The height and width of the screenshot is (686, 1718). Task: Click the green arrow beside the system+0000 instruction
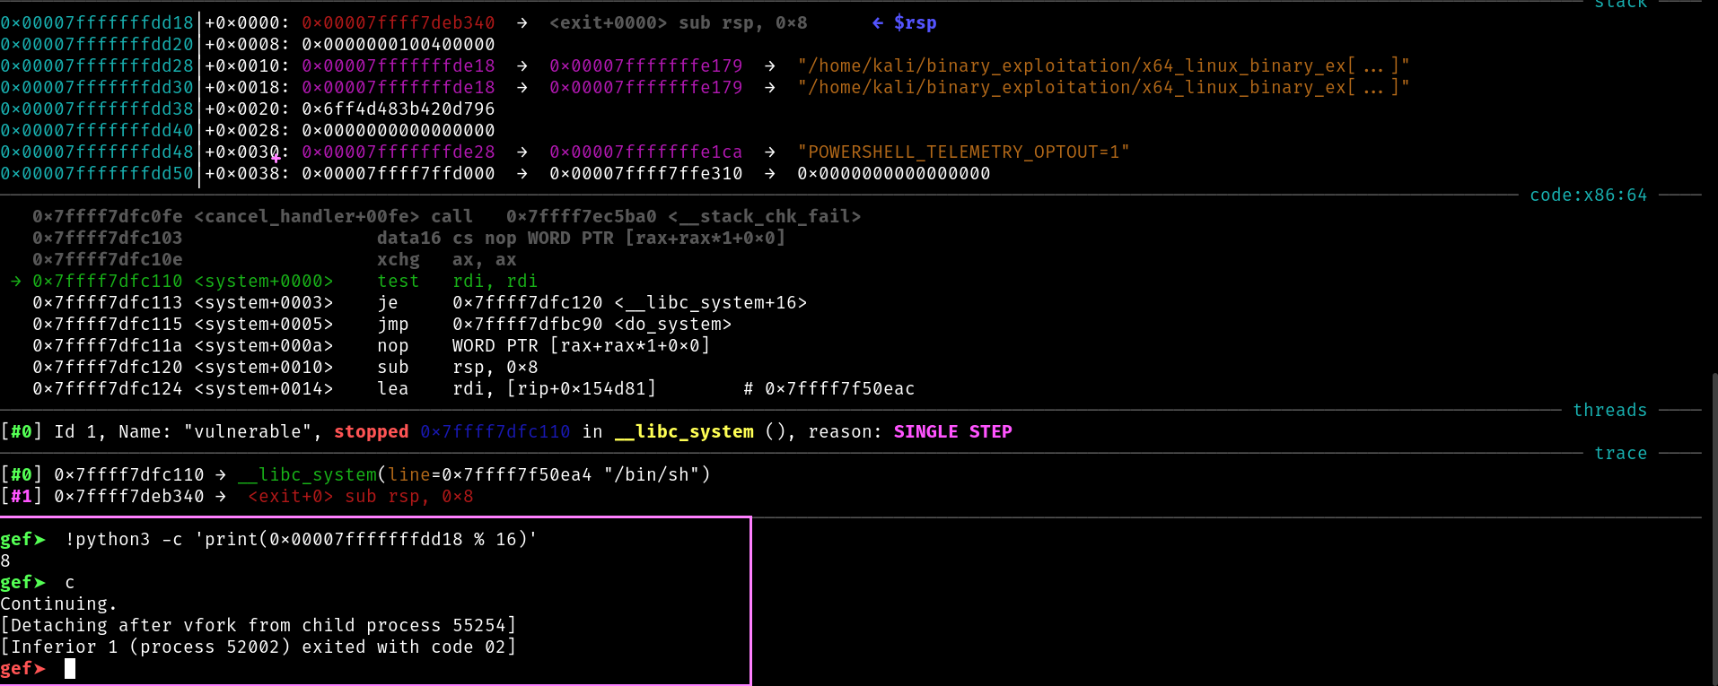[15, 282]
